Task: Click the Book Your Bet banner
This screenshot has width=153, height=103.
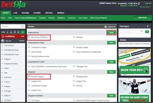Action: click(x=135, y=62)
